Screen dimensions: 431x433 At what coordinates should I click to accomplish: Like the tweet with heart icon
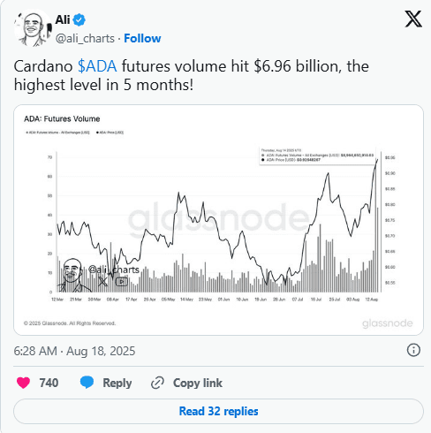(x=23, y=383)
